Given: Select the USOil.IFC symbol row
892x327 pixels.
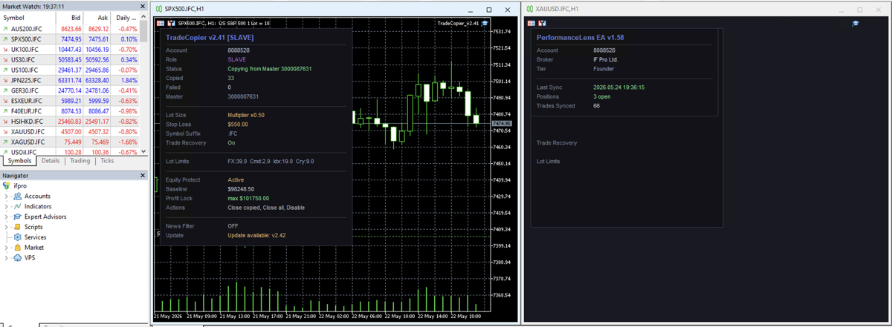Looking at the screenshot, I should pyautogui.click(x=70, y=152).
